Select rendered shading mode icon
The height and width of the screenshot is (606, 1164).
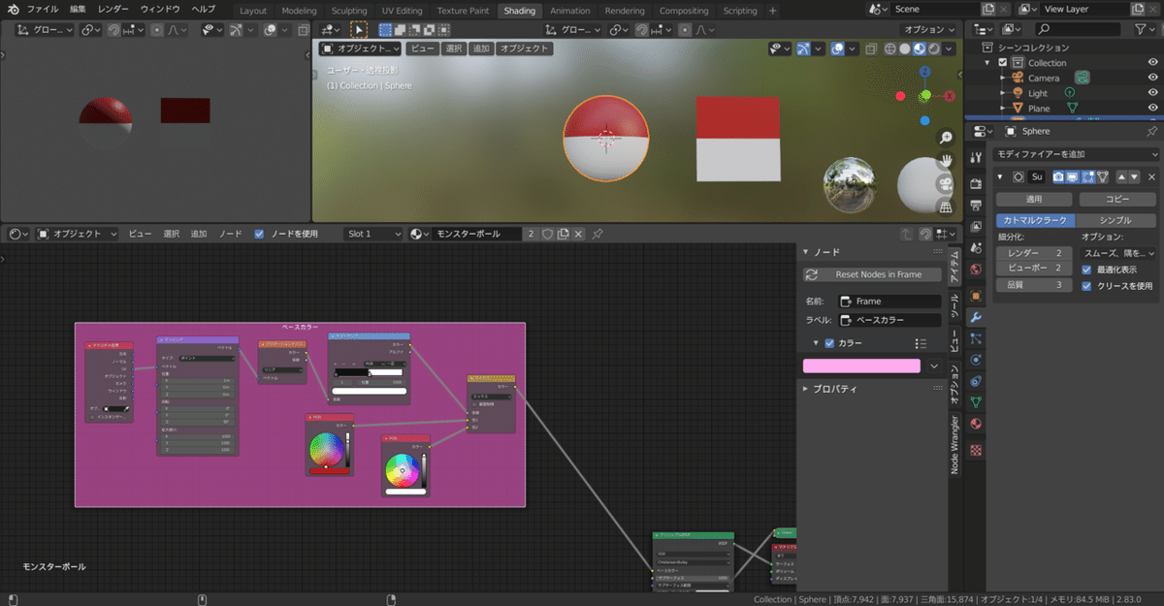tap(934, 48)
